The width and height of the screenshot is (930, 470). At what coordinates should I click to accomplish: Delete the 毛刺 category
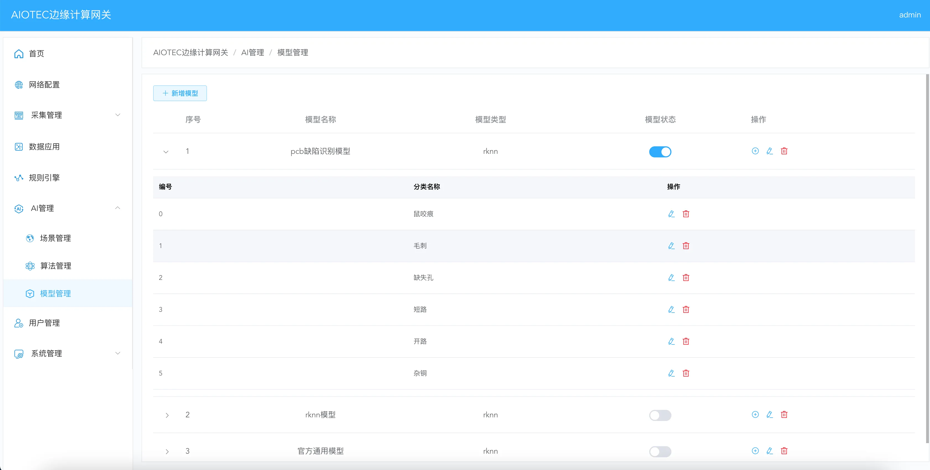(x=686, y=246)
